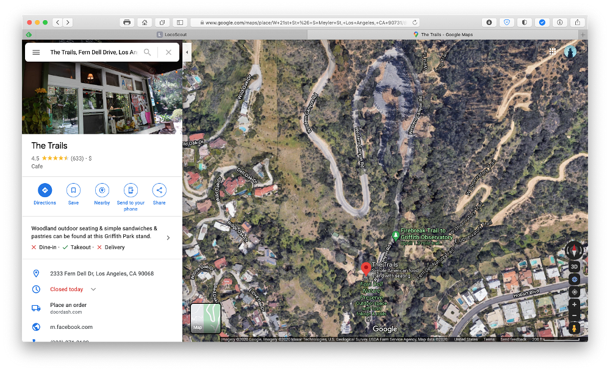Open The Trails cafe photo

102,98
